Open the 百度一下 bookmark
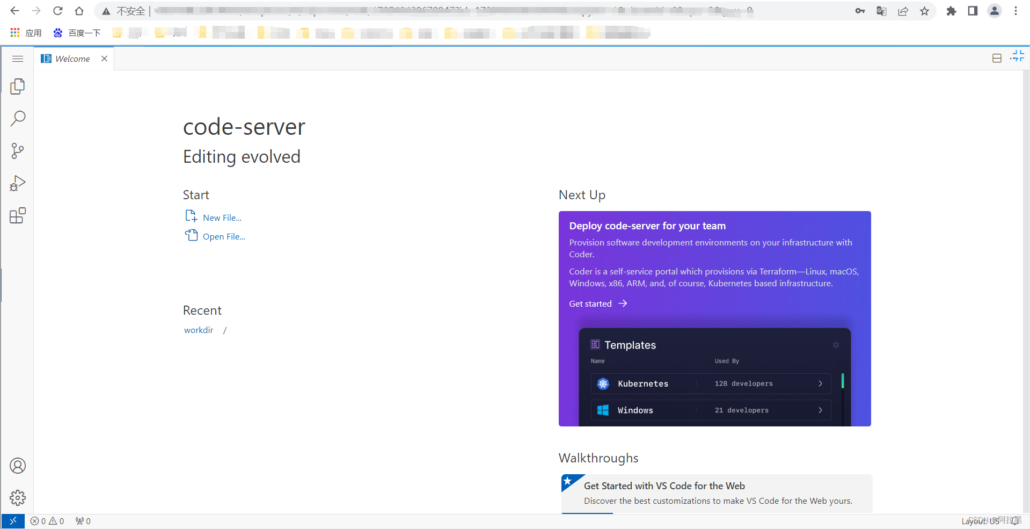Image resolution: width=1030 pixels, height=529 pixels. (77, 33)
